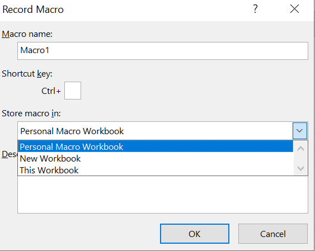
Task: Collapse the Store macro in dropdown arrow
Action: [299, 131]
